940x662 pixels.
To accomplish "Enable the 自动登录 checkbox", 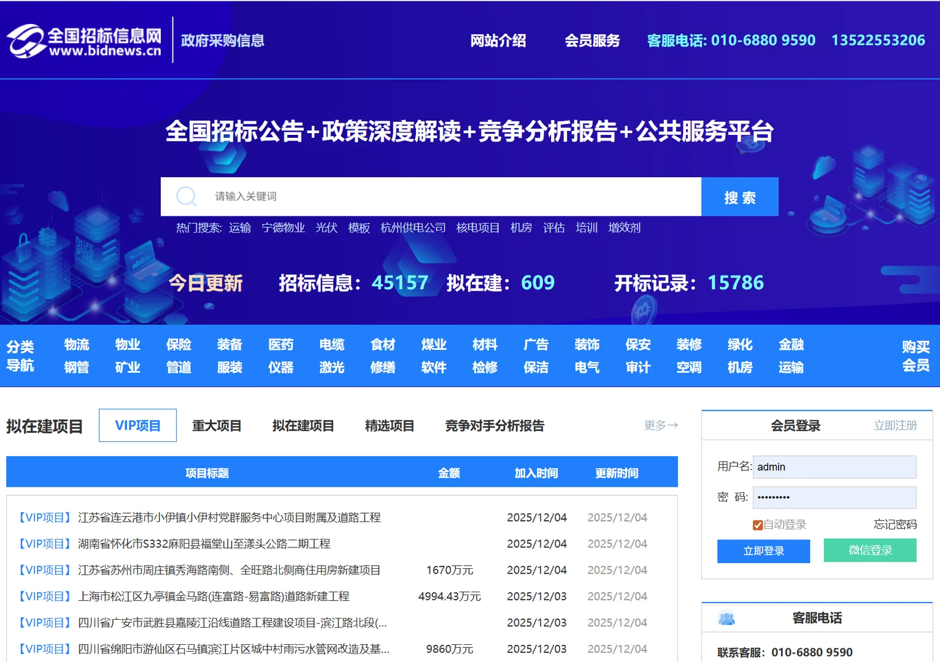I will click(x=757, y=524).
